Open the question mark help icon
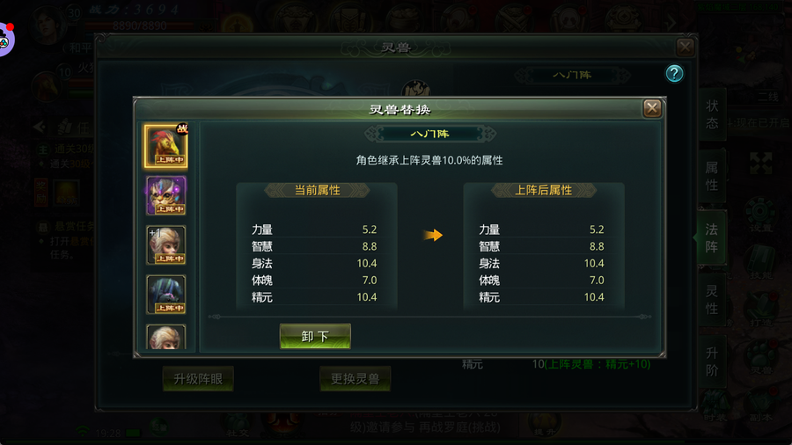The height and width of the screenshot is (445, 792). click(x=674, y=74)
